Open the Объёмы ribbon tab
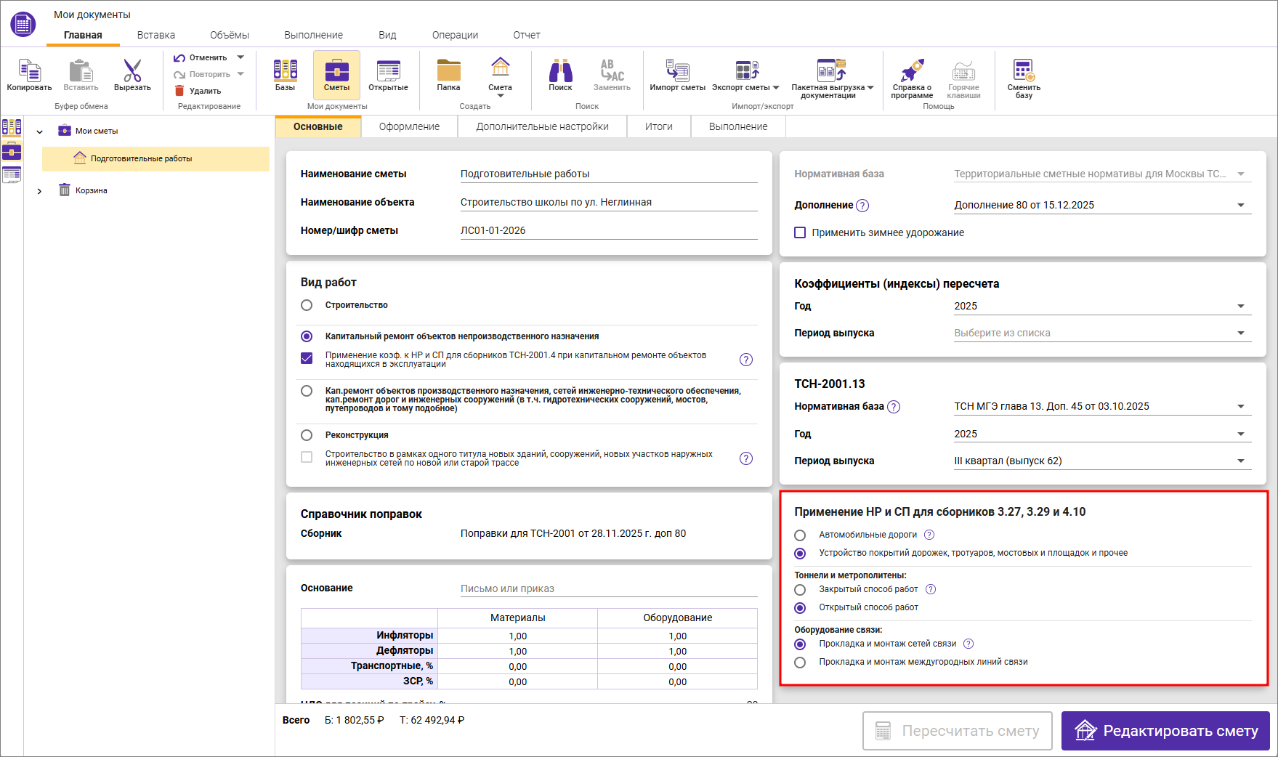 [x=229, y=35]
